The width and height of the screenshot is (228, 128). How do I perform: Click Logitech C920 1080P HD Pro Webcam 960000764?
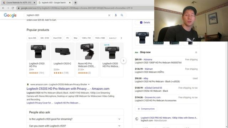[x=158, y=63]
